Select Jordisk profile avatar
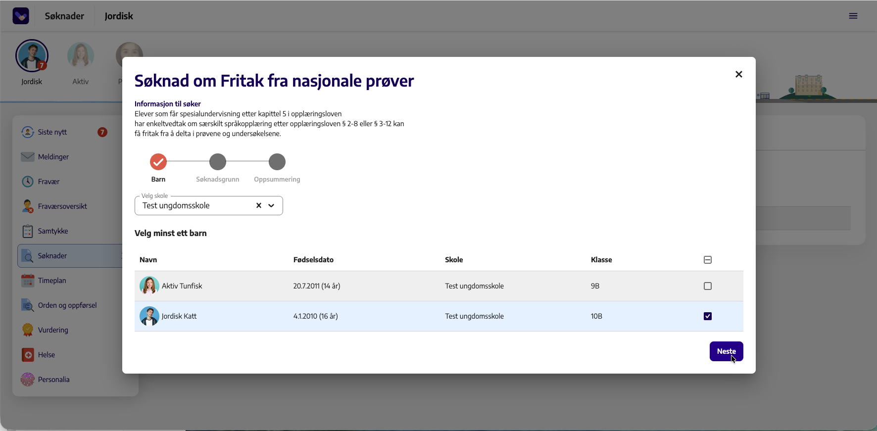This screenshot has width=877, height=431. pyautogui.click(x=32, y=56)
